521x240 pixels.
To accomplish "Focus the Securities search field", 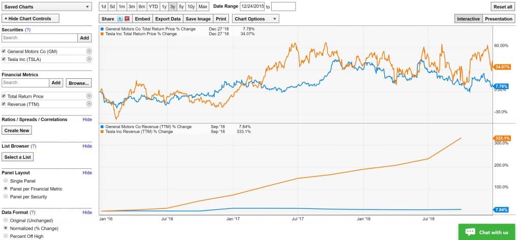I will tap(40, 38).
